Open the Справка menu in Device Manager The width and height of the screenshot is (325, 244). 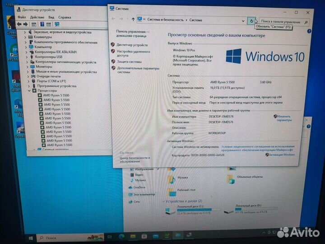tap(65, 17)
